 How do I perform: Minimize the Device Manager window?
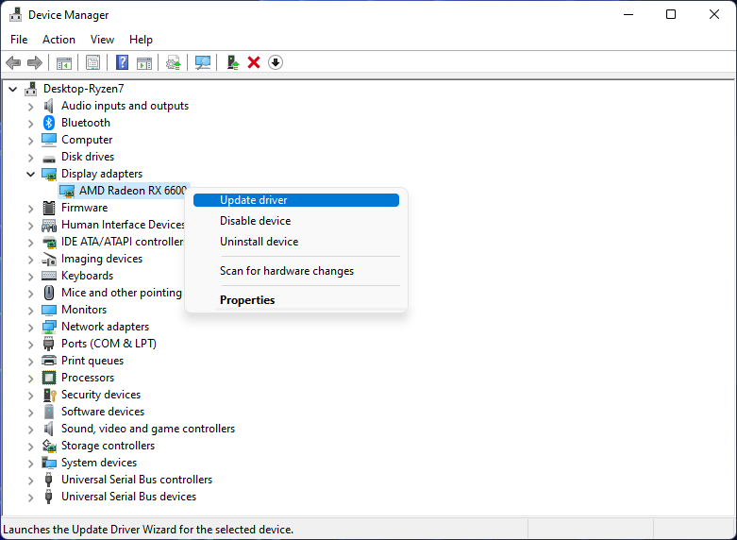(x=628, y=14)
